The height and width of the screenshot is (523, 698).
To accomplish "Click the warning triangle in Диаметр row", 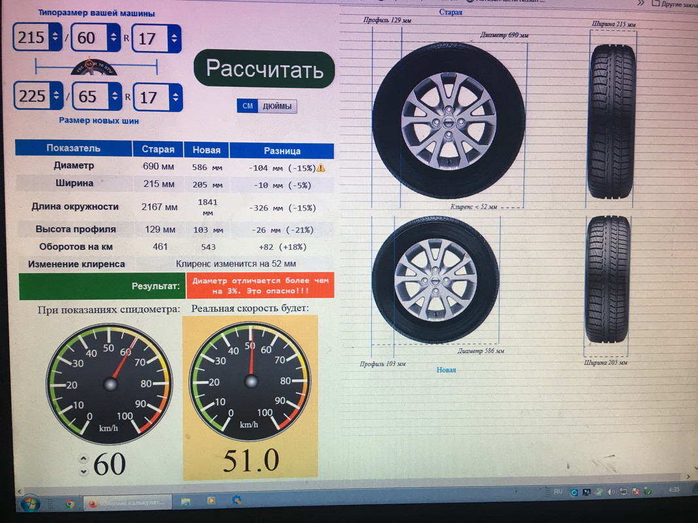I will point(321,167).
